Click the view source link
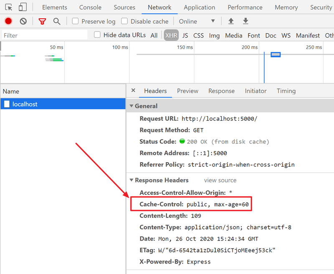This screenshot has width=334, height=274. pyautogui.click(x=220, y=180)
